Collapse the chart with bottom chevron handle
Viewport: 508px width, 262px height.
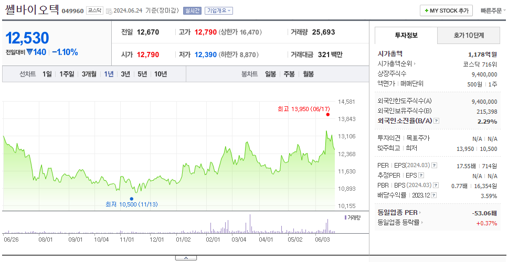click(186, 258)
